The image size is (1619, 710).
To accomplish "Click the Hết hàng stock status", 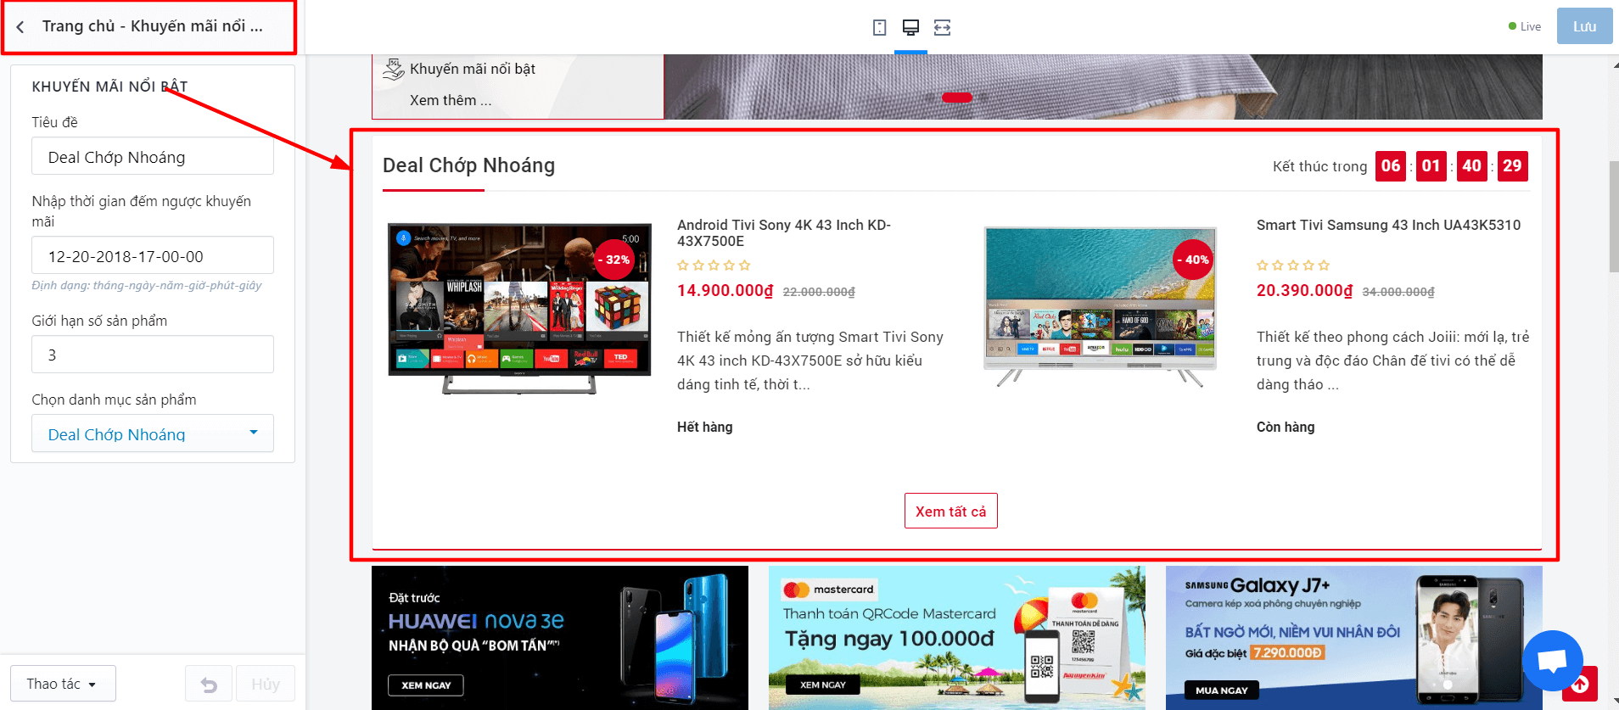I will click(704, 427).
